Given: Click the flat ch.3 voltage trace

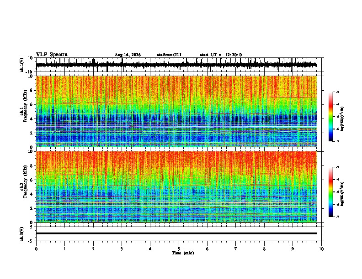Looking at the screenshot, I should point(176,233).
